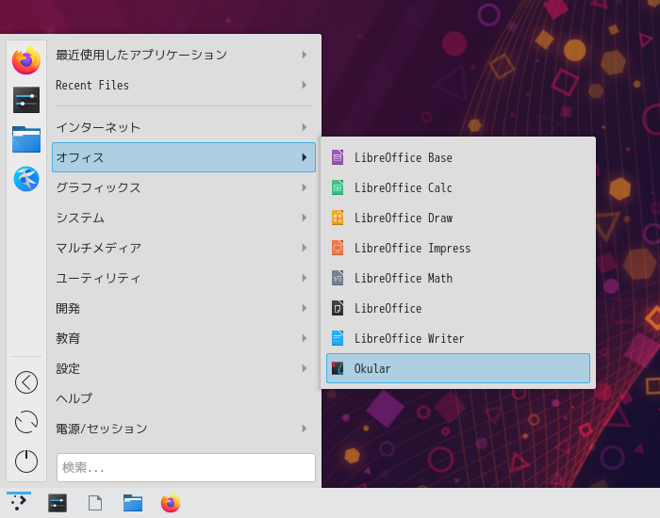
Task: Click the LibreOffice start center icon
Action: [x=338, y=308]
